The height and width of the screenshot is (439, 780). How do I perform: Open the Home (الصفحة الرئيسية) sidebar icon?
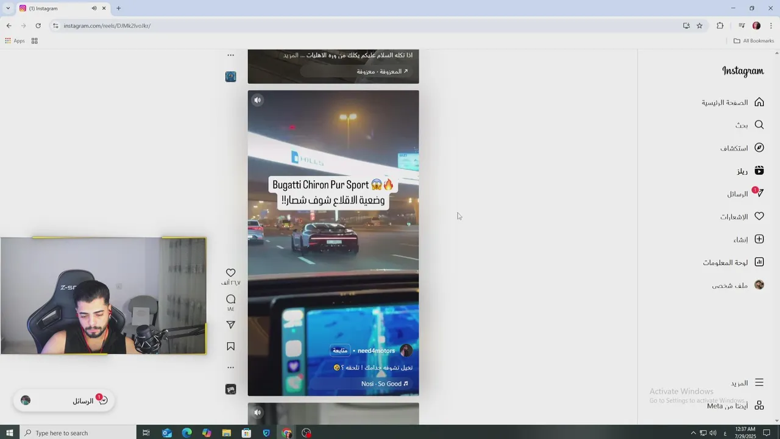click(759, 102)
